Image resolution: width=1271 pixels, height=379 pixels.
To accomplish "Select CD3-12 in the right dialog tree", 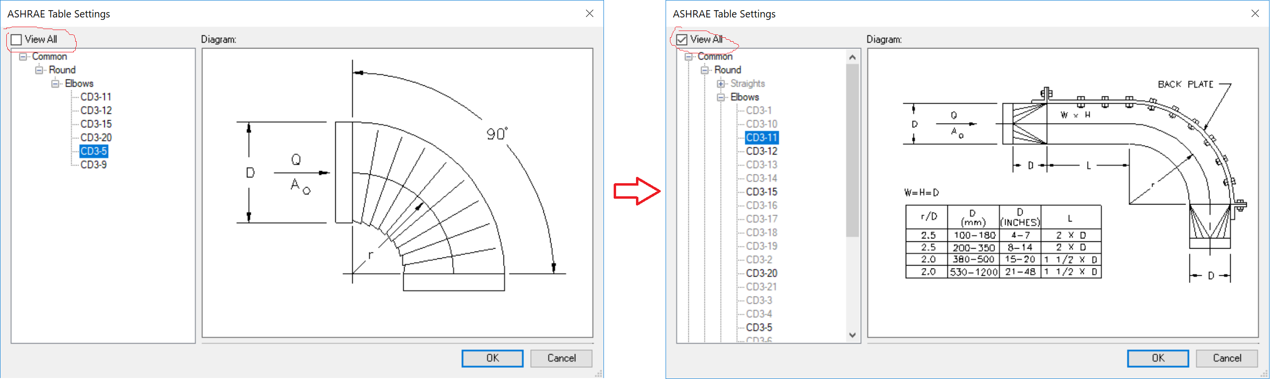I will coord(761,151).
